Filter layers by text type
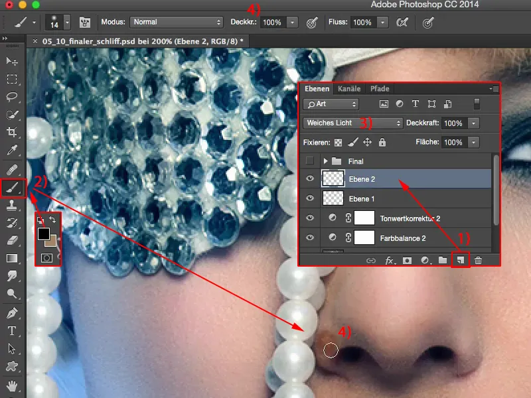Image resolution: width=531 pixels, height=398 pixels. coord(416,104)
